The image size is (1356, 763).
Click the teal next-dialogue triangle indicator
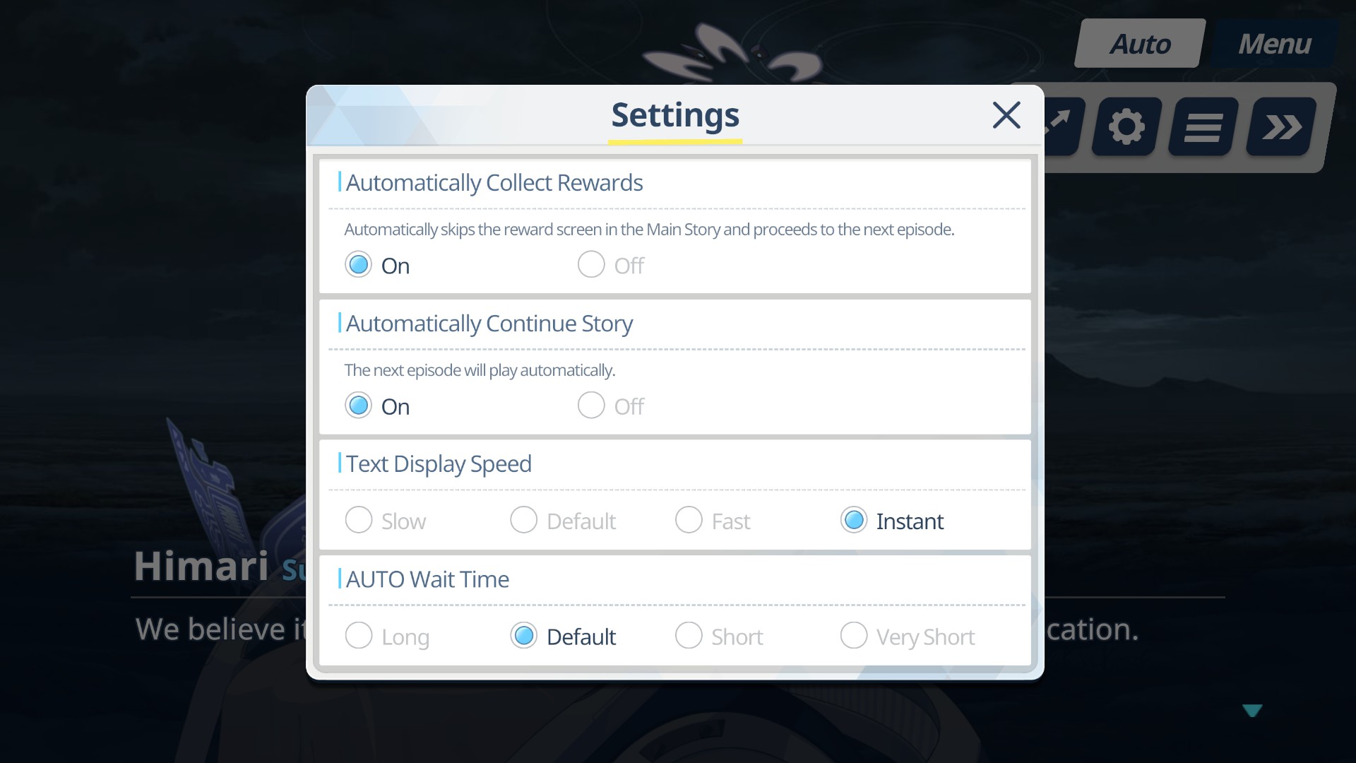(1252, 710)
